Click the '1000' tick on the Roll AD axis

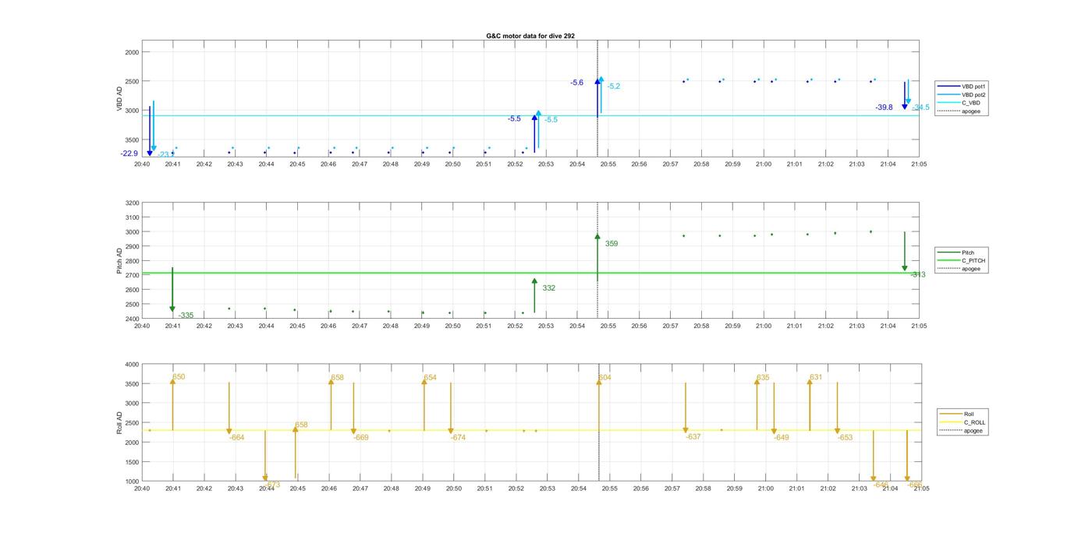[132, 482]
